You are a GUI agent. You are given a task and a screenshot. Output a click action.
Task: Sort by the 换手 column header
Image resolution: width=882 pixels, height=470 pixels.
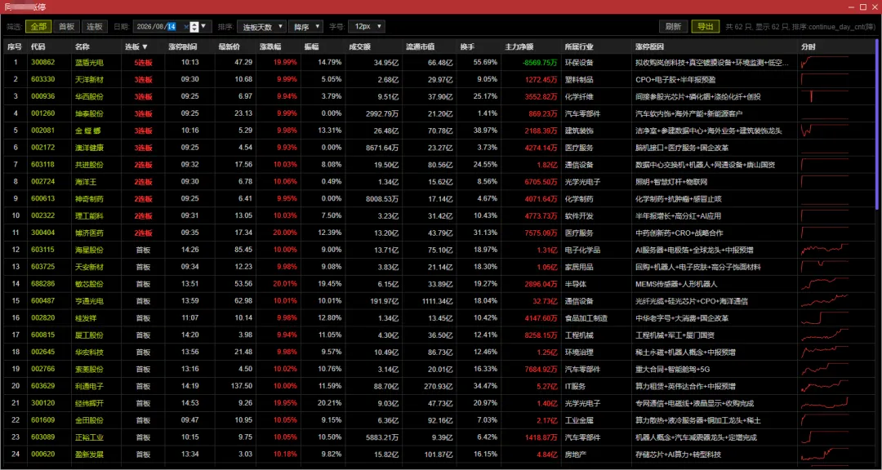click(x=467, y=47)
